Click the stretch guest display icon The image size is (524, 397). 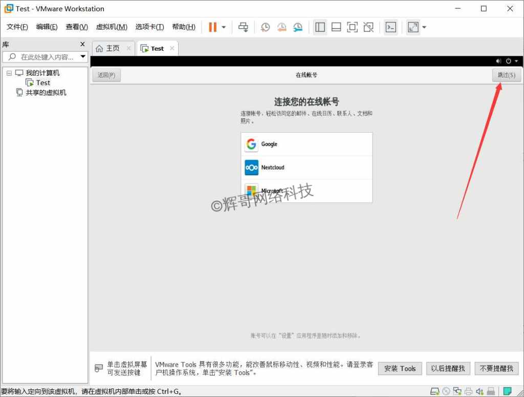tap(413, 27)
